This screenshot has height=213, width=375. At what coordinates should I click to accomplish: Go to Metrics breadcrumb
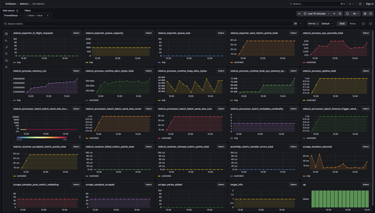(x=24, y=4)
